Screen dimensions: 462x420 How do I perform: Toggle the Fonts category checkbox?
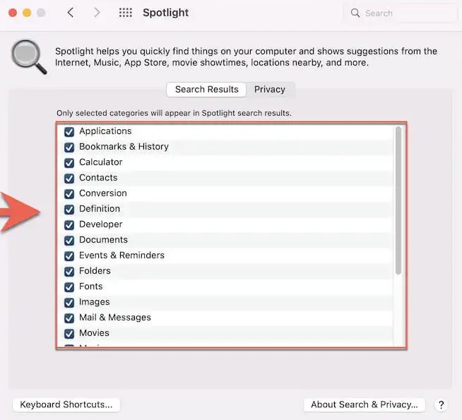(69, 287)
